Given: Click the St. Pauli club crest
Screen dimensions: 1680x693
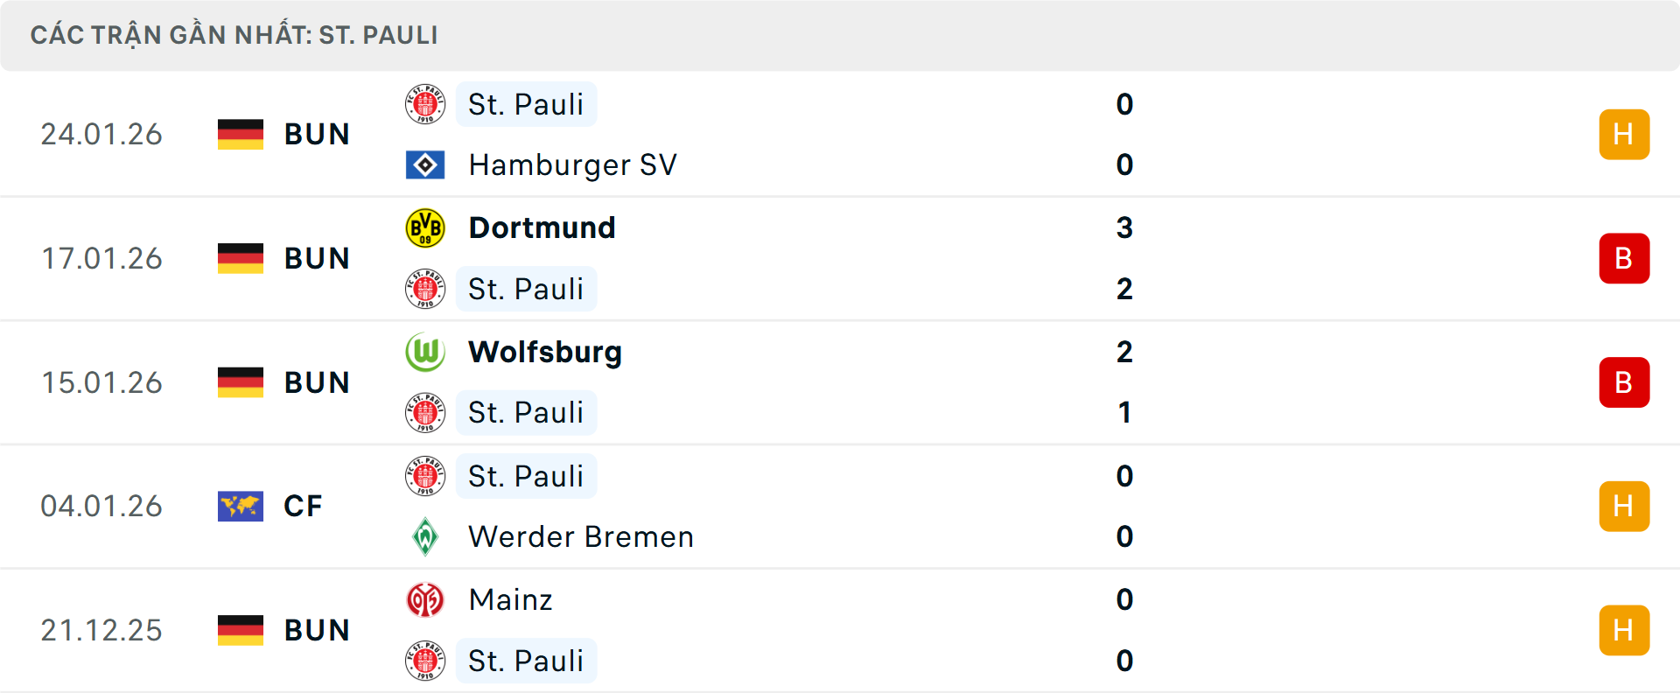Looking at the screenshot, I should (426, 104).
